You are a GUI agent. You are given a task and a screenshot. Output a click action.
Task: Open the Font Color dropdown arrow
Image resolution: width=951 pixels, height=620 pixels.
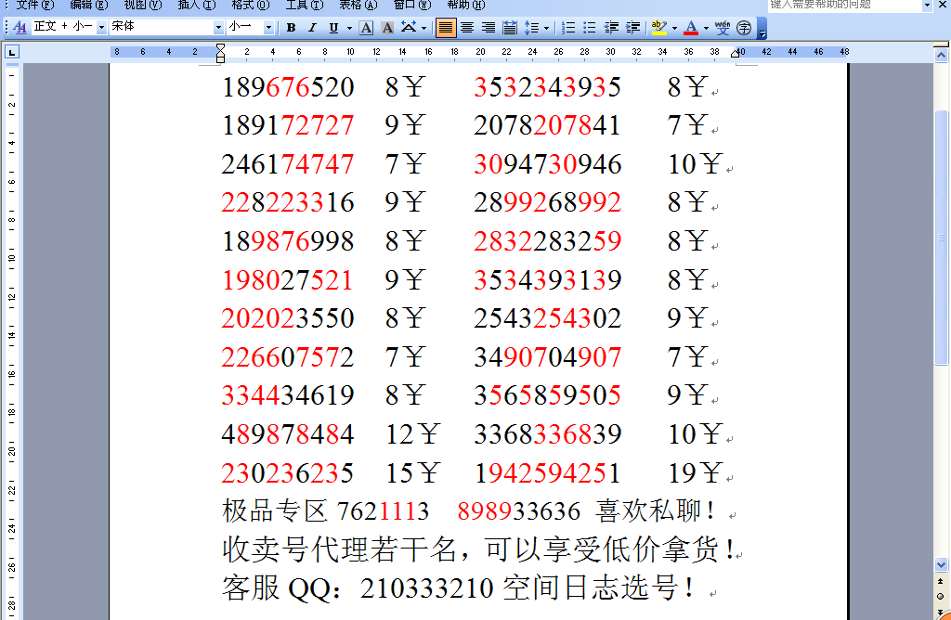click(706, 28)
